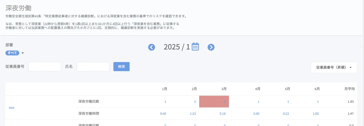Click April night work time 2:00
364x126 pixels.
click(x=256, y=114)
